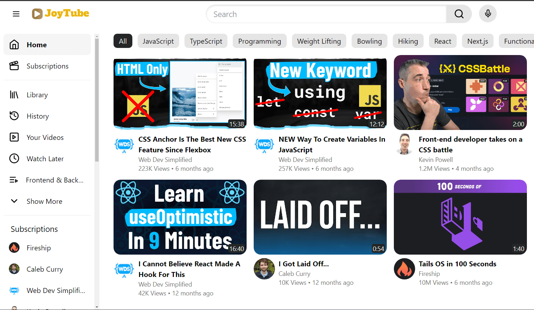This screenshot has width=534, height=310.
Task: Open the hamburger menu
Action: pyautogui.click(x=16, y=14)
